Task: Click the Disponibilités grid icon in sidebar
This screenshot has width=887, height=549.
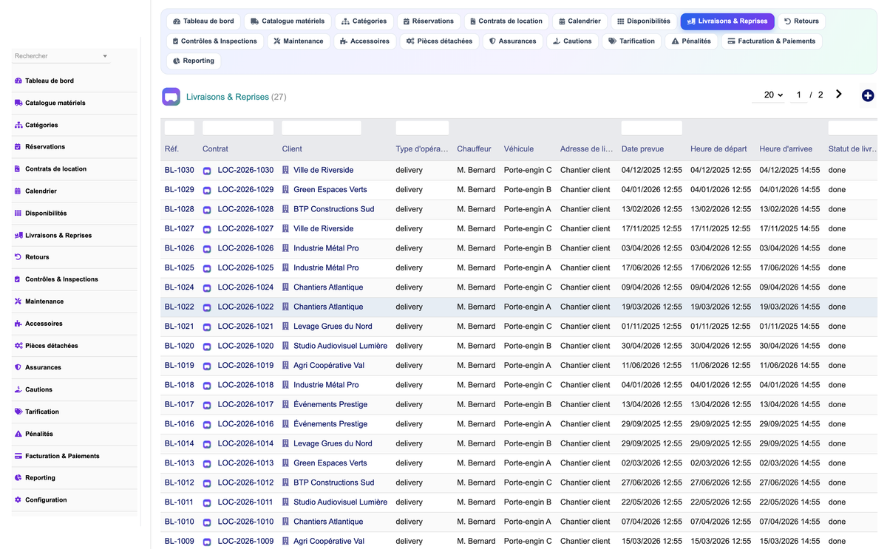Action: click(x=18, y=213)
